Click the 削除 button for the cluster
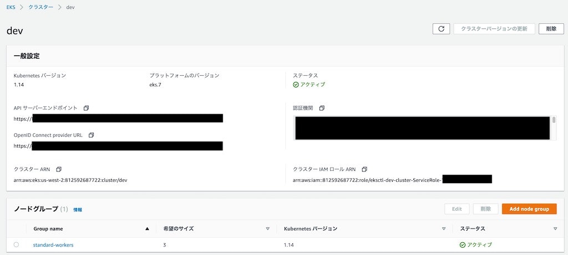 point(551,29)
